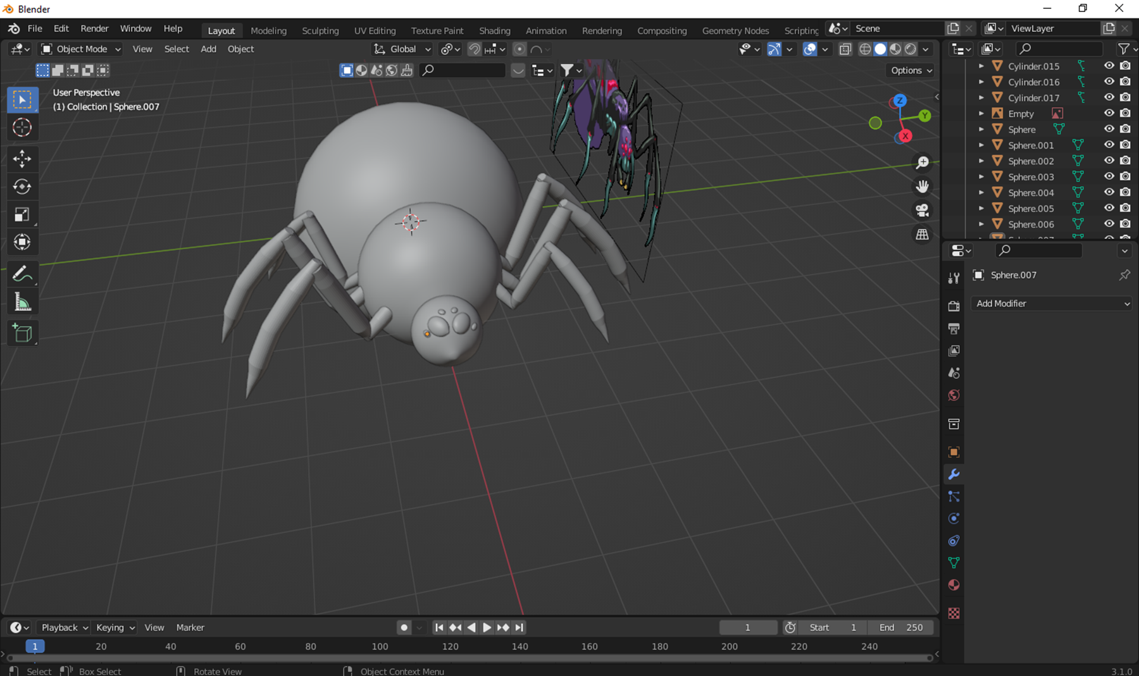Open the Add Modifier dropdown
The image size is (1139, 676).
coord(1052,304)
